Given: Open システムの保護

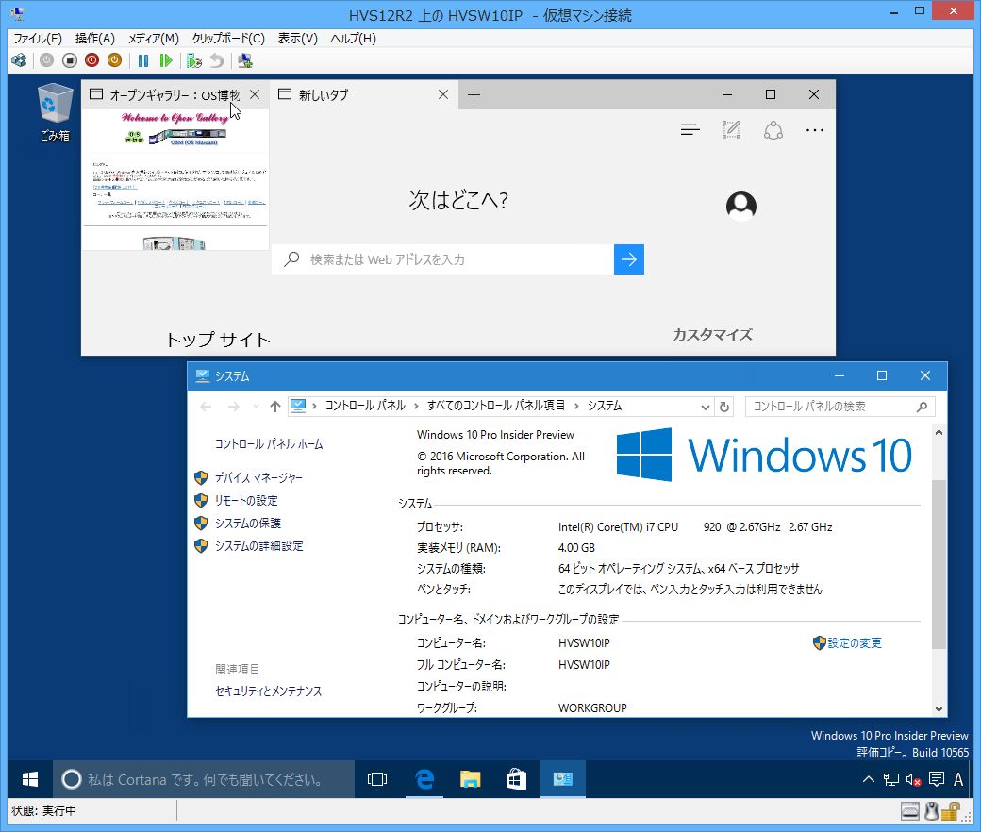Looking at the screenshot, I should [x=248, y=523].
